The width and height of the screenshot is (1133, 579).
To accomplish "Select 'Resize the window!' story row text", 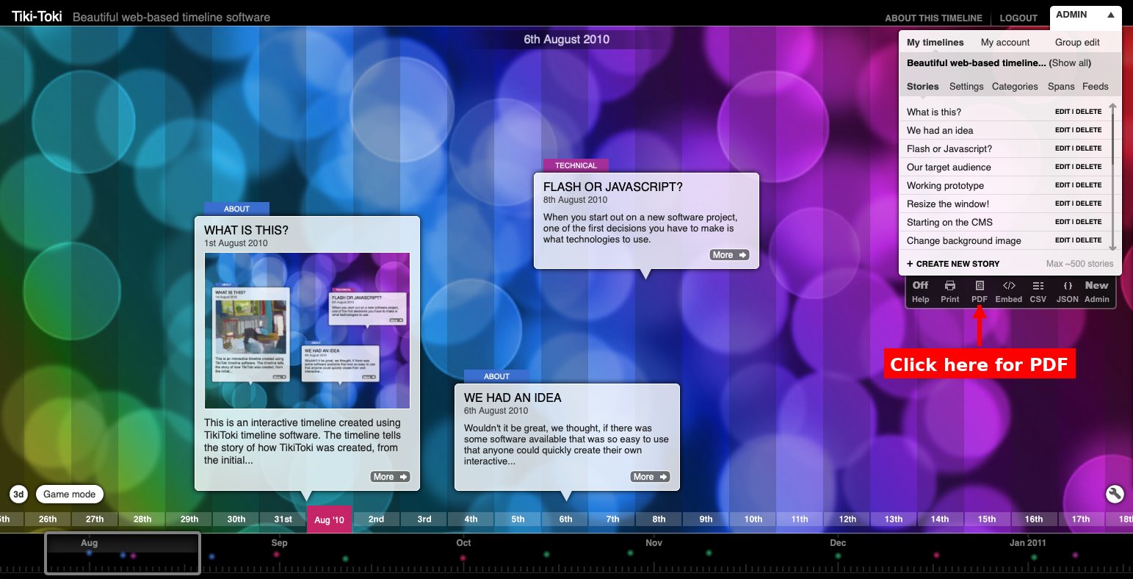I will point(948,204).
